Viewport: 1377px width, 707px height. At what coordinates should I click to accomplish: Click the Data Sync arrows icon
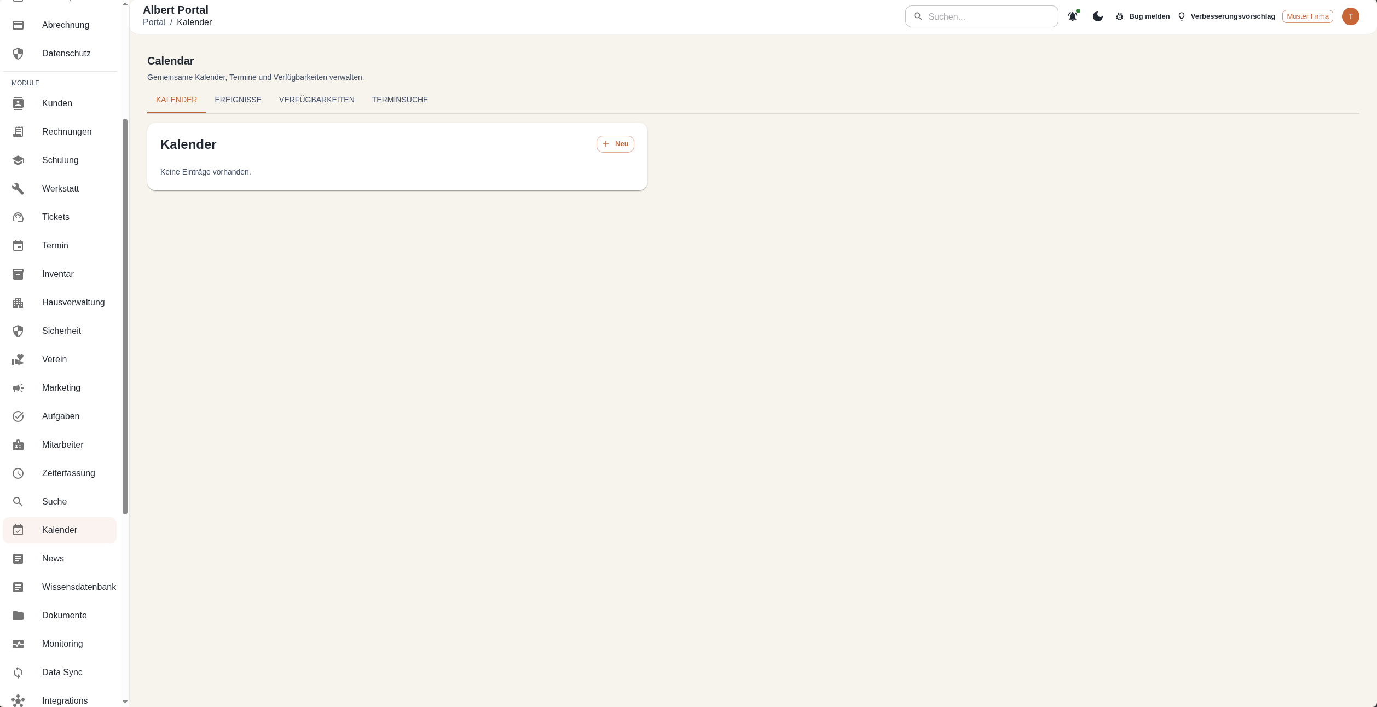click(18, 673)
